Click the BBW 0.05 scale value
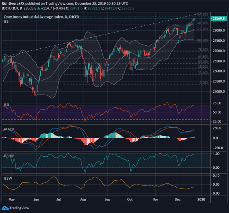229x213 pixels. tap(216, 184)
